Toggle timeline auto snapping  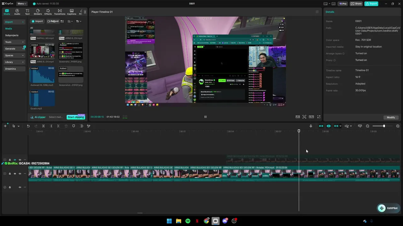[x=328, y=126]
